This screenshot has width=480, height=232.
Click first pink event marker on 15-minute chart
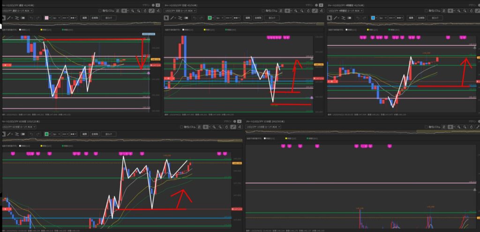coord(283,147)
